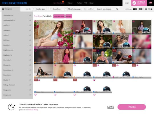Open the Privacy Policy link
The width and height of the screenshot is (154, 115).
[x=33, y=110]
